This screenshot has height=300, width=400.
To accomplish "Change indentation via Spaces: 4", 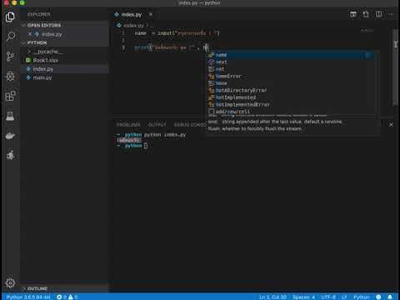I will click(x=303, y=297).
